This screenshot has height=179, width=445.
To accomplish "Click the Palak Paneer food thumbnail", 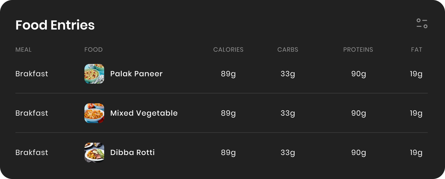I will [94, 74].
